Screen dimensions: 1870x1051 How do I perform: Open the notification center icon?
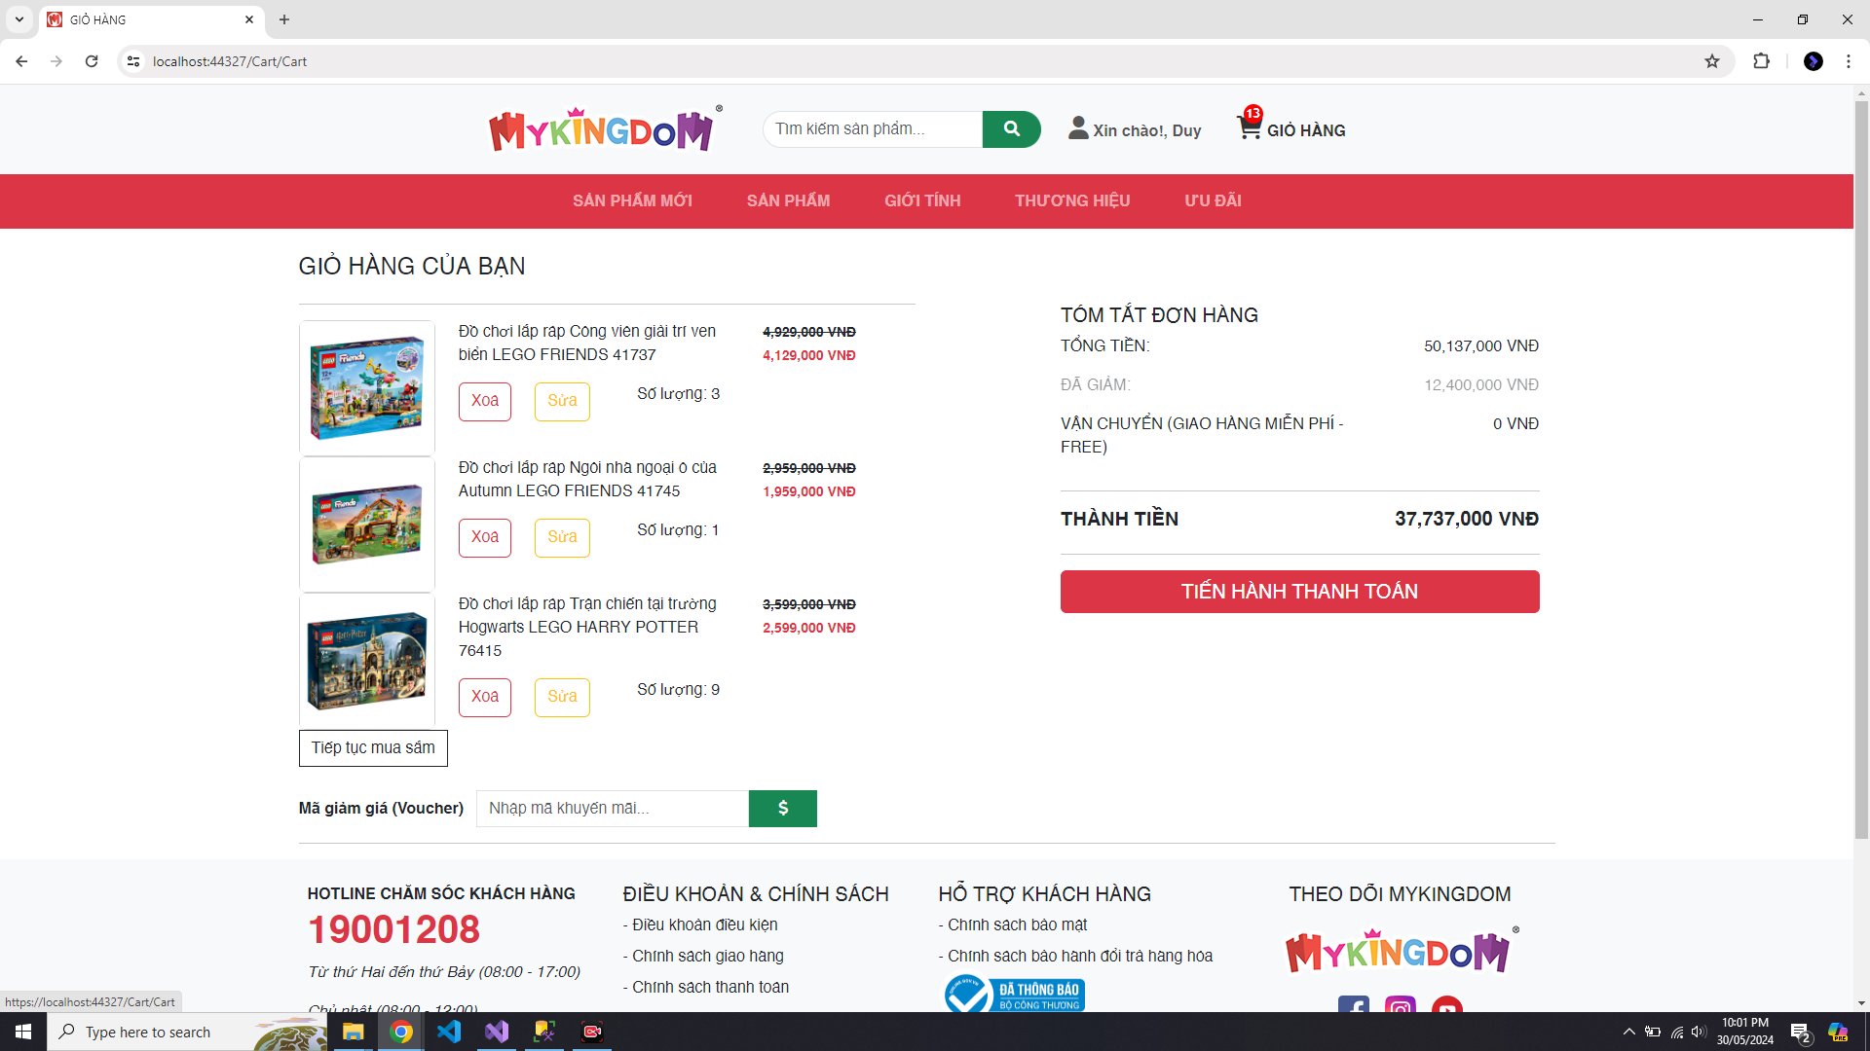(1800, 1033)
